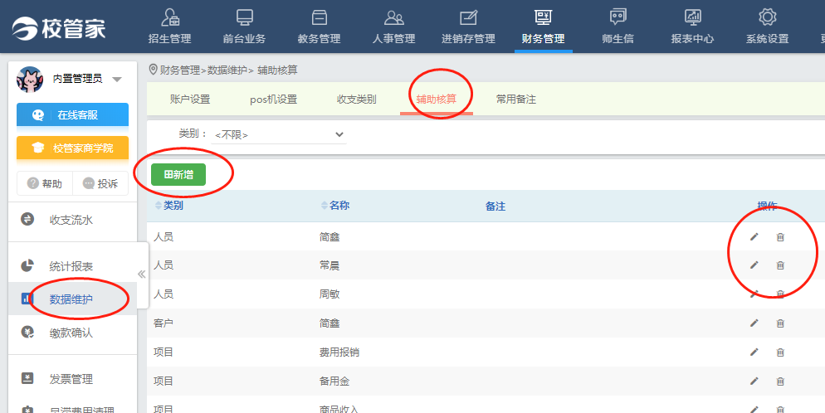Open 收支流水 in sidebar

click(71, 220)
